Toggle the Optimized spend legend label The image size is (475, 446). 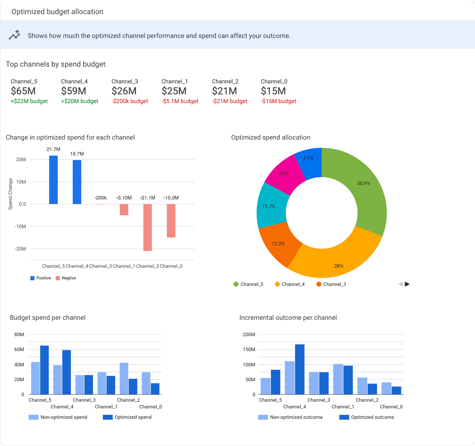tap(133, 417)
